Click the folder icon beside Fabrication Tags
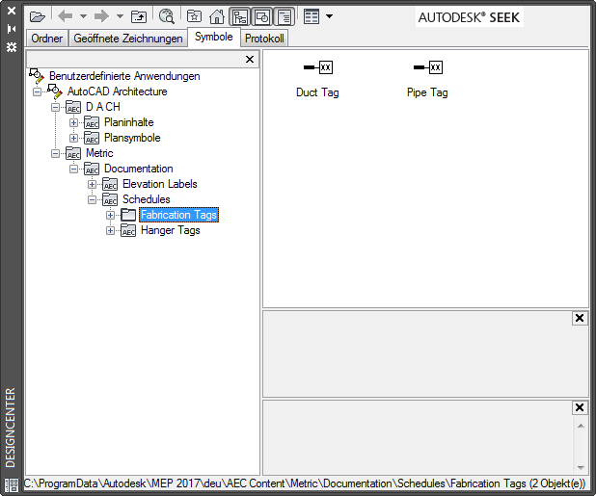596x496 pixels. click(128, 215)
